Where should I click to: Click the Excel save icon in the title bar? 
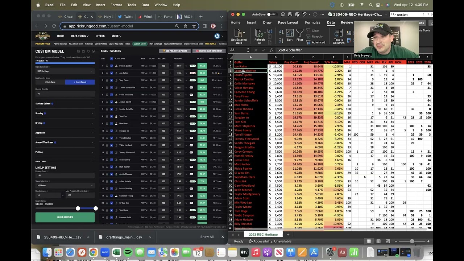coord(290,14)
